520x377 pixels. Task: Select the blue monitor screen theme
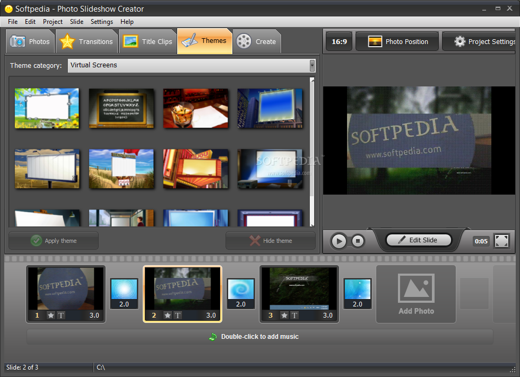[196, 218]
